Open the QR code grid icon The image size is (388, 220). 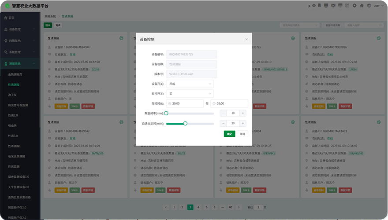click(x=347, y=5)
